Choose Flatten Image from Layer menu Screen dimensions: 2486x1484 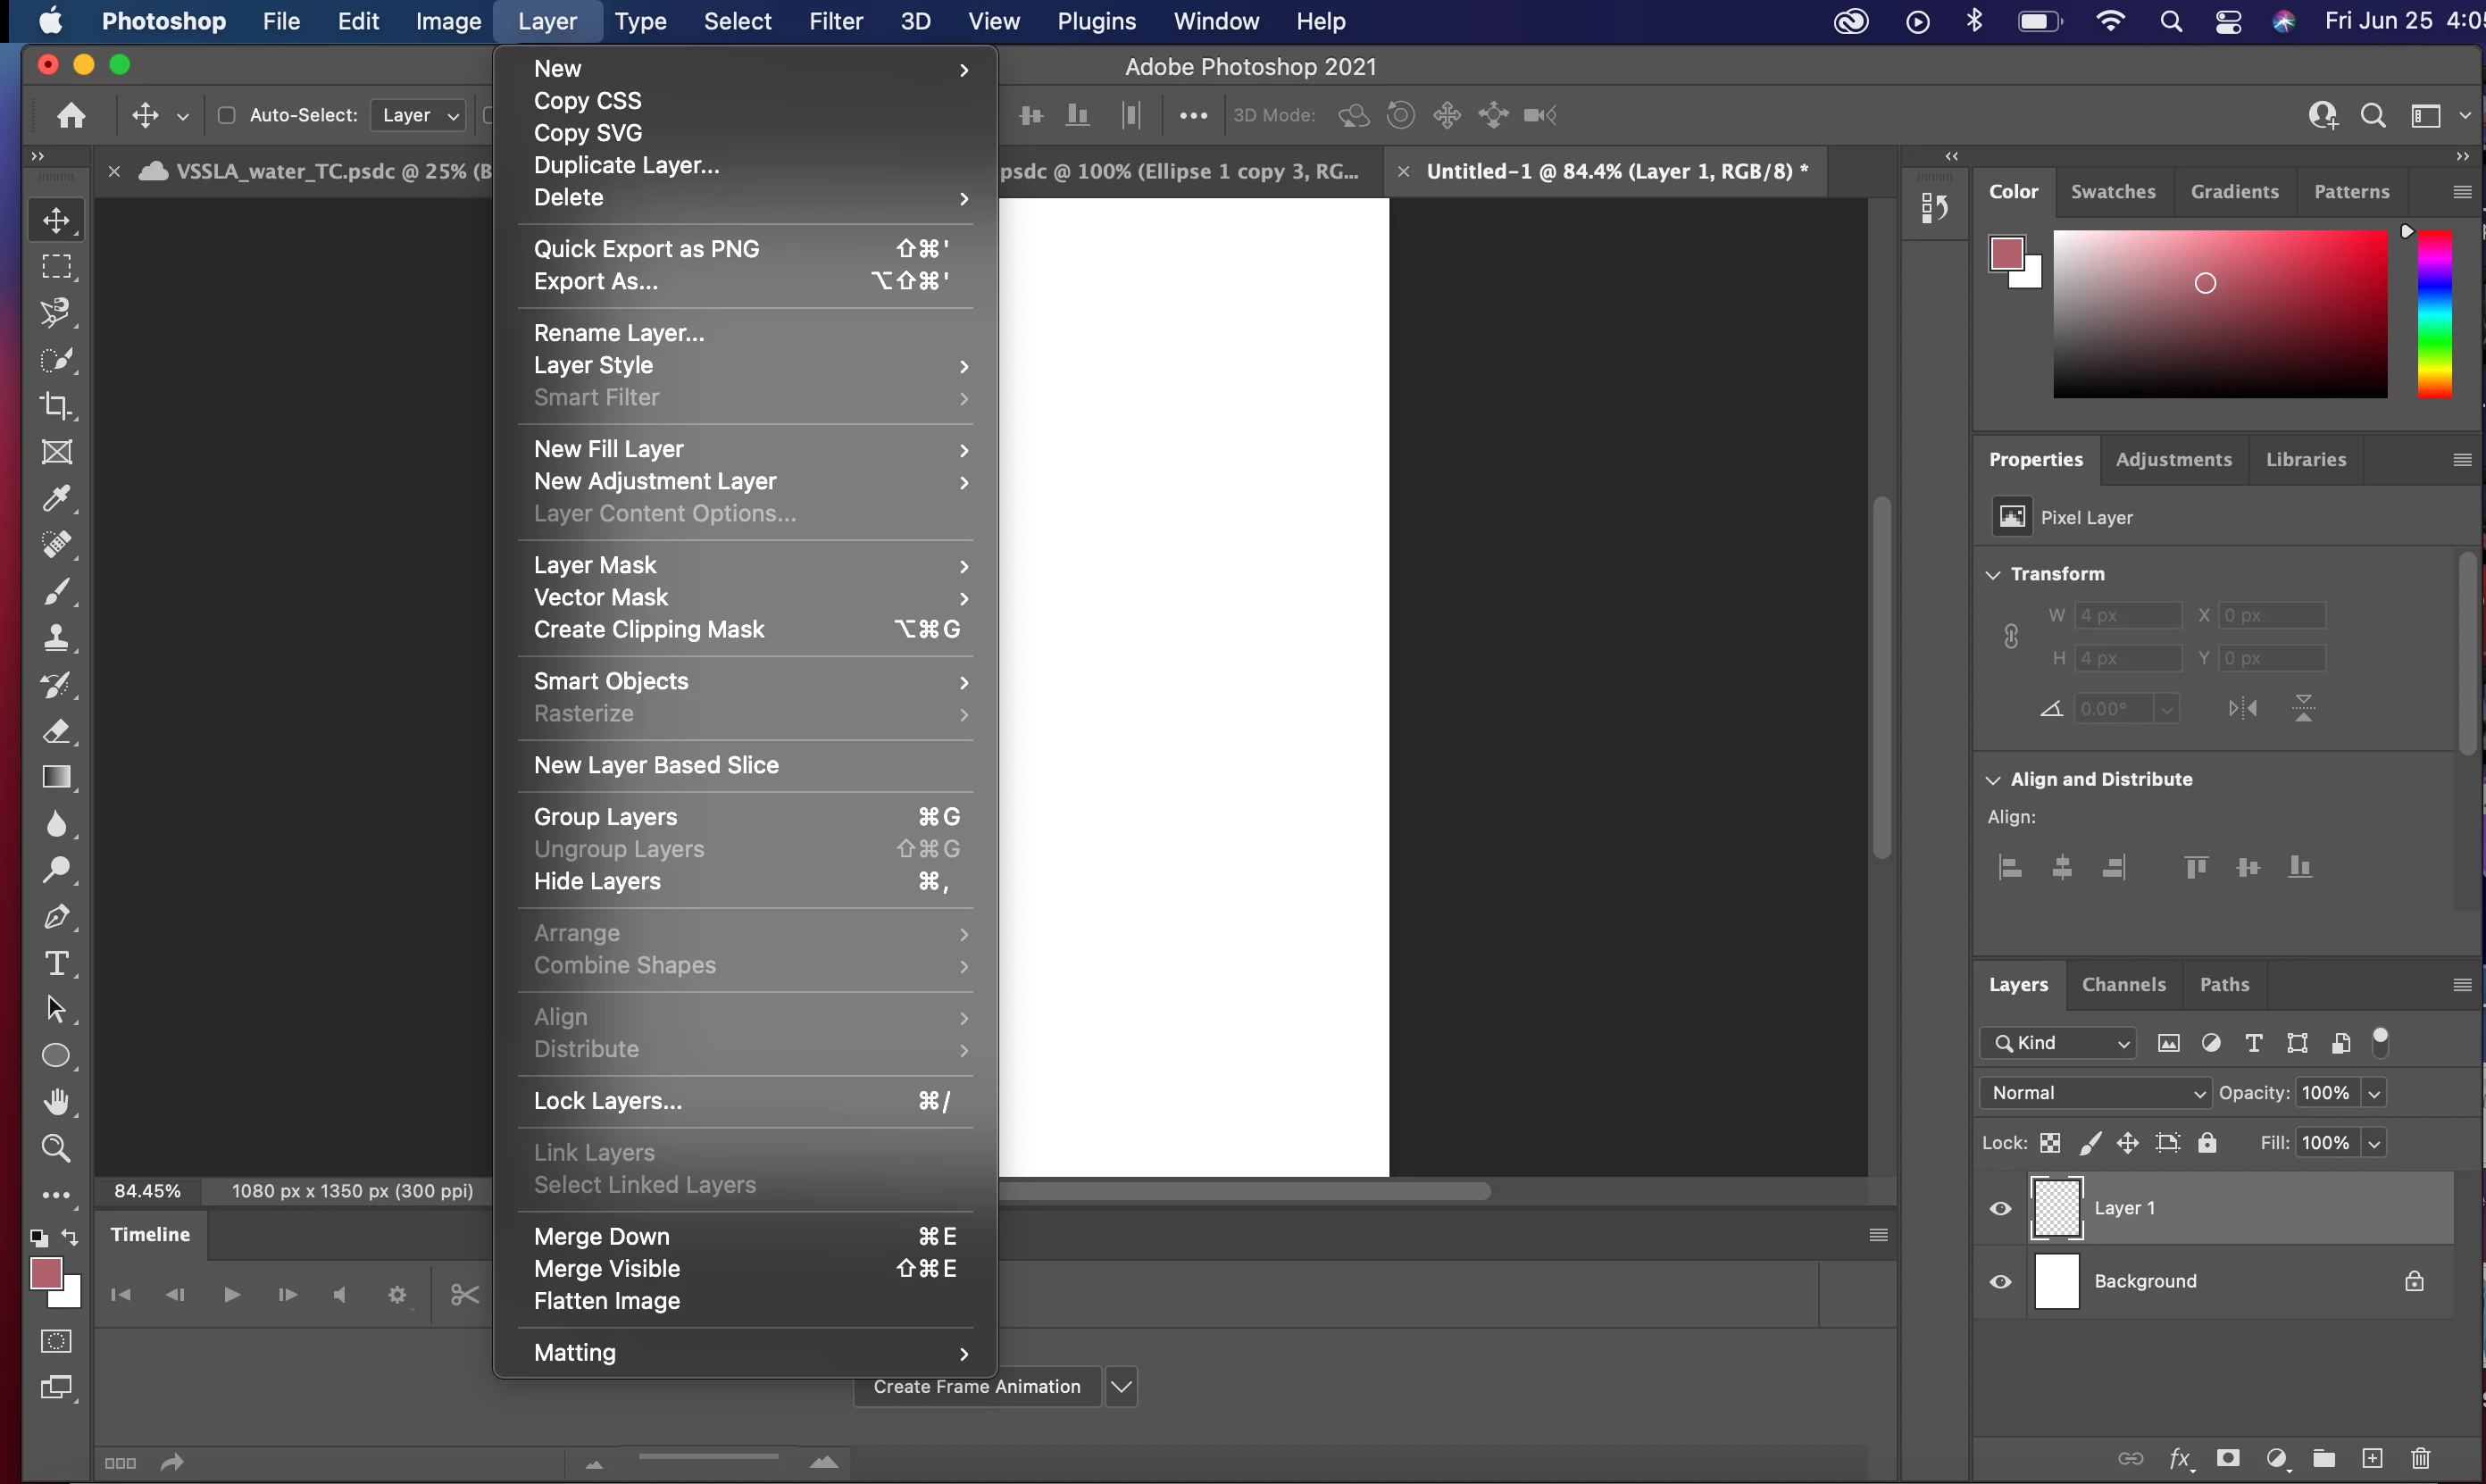coord(606,1300)
